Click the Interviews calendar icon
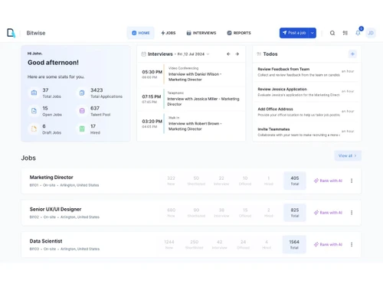The height and width of the screenshot is (287, 383). pyautogui.click(x=144, y=54)
